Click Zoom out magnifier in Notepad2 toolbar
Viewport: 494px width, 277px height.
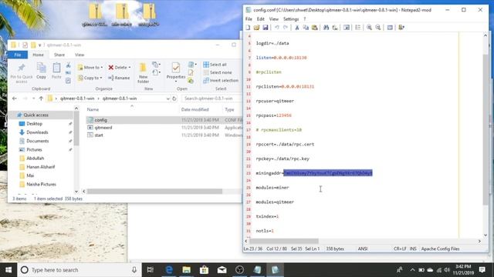coord(377,28)
